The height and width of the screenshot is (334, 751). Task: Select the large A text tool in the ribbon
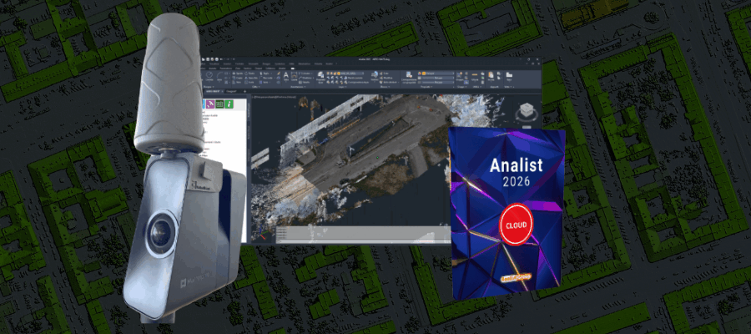pyautogui.click(x=286, y=75)
